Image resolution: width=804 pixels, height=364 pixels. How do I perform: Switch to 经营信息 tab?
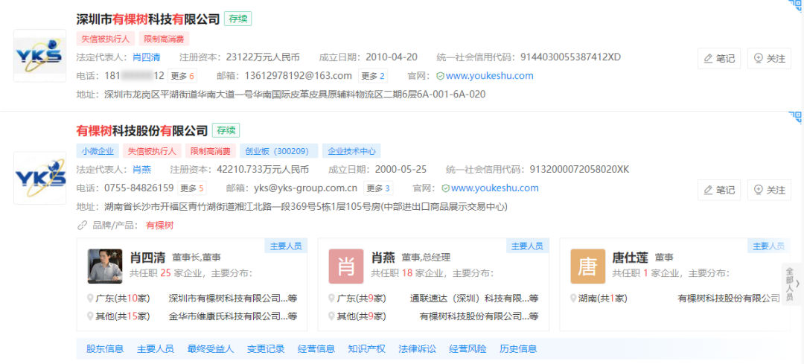pyautogui.click(x=316, y=349)
